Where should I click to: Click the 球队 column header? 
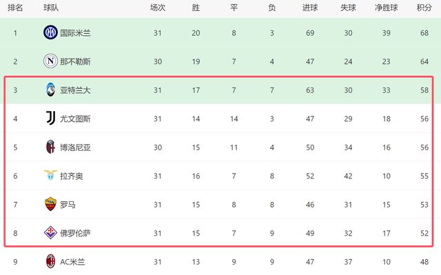click(x=51, y=8)
